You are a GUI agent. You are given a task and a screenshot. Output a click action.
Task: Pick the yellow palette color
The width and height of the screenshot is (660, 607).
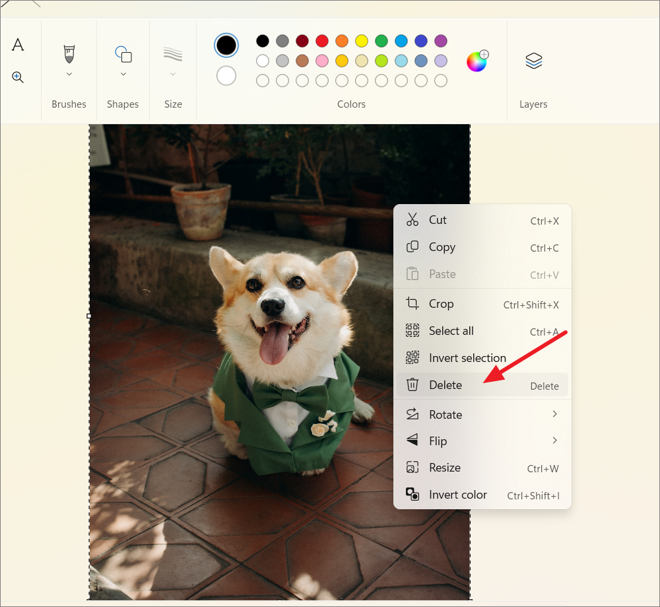point(362,41)
